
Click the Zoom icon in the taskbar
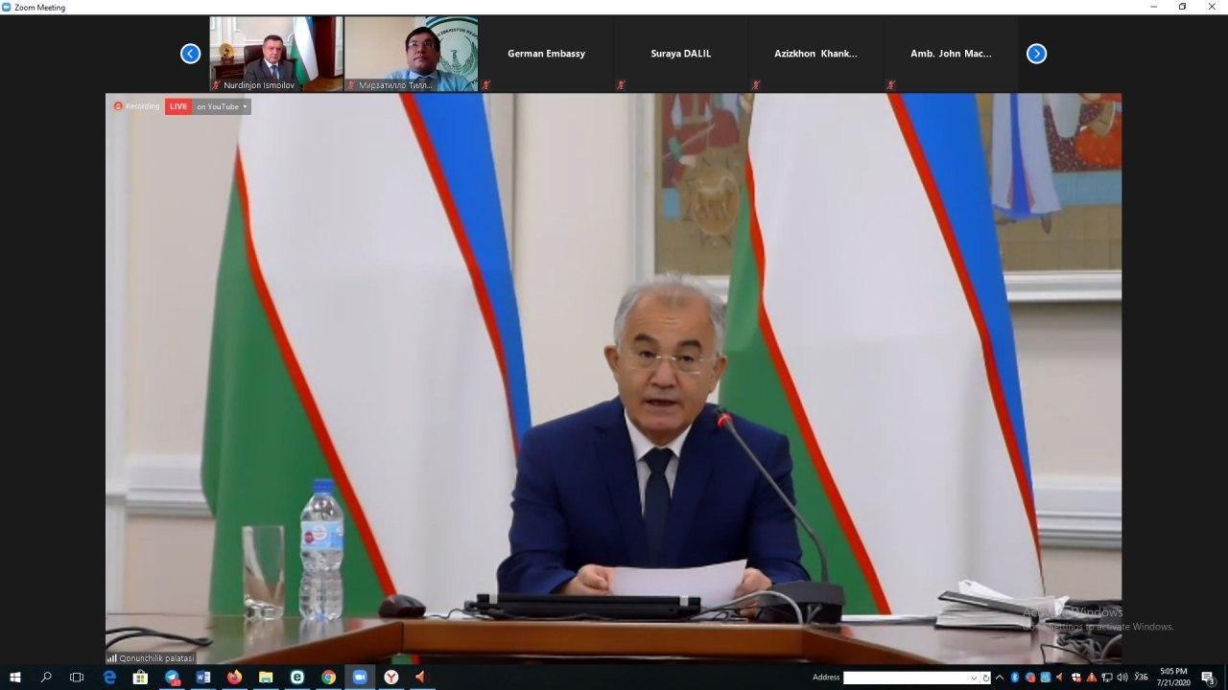pos(360,678)
